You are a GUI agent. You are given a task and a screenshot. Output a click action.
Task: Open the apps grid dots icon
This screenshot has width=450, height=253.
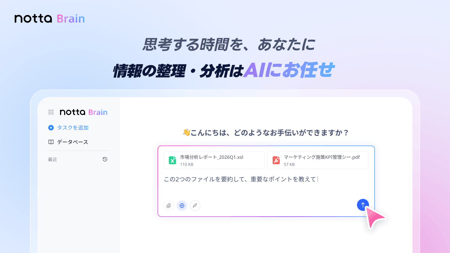click(51, 112)
